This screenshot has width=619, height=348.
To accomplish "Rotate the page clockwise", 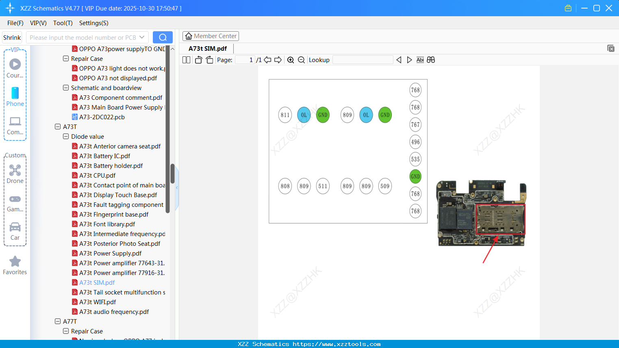I will (209, 60).
